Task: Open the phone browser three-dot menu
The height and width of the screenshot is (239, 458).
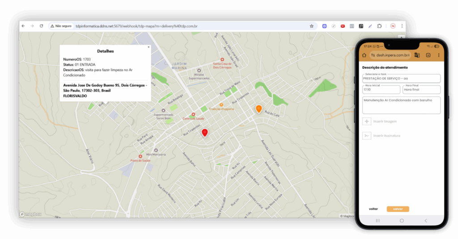Action: (438, 55)
